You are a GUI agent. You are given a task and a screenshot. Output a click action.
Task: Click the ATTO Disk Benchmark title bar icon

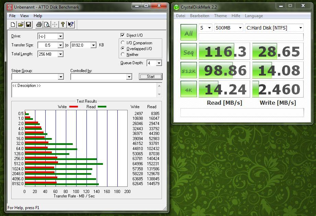click(10, 7)
